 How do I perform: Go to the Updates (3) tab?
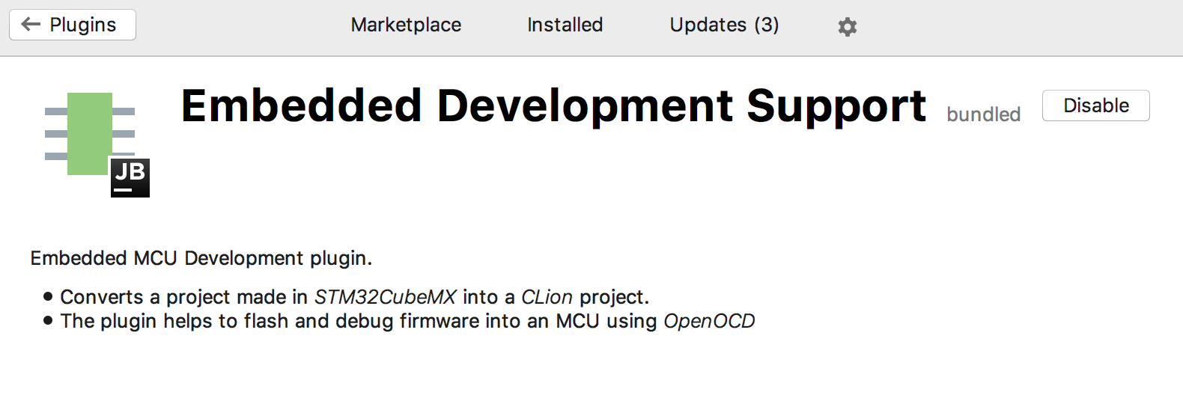724,25
